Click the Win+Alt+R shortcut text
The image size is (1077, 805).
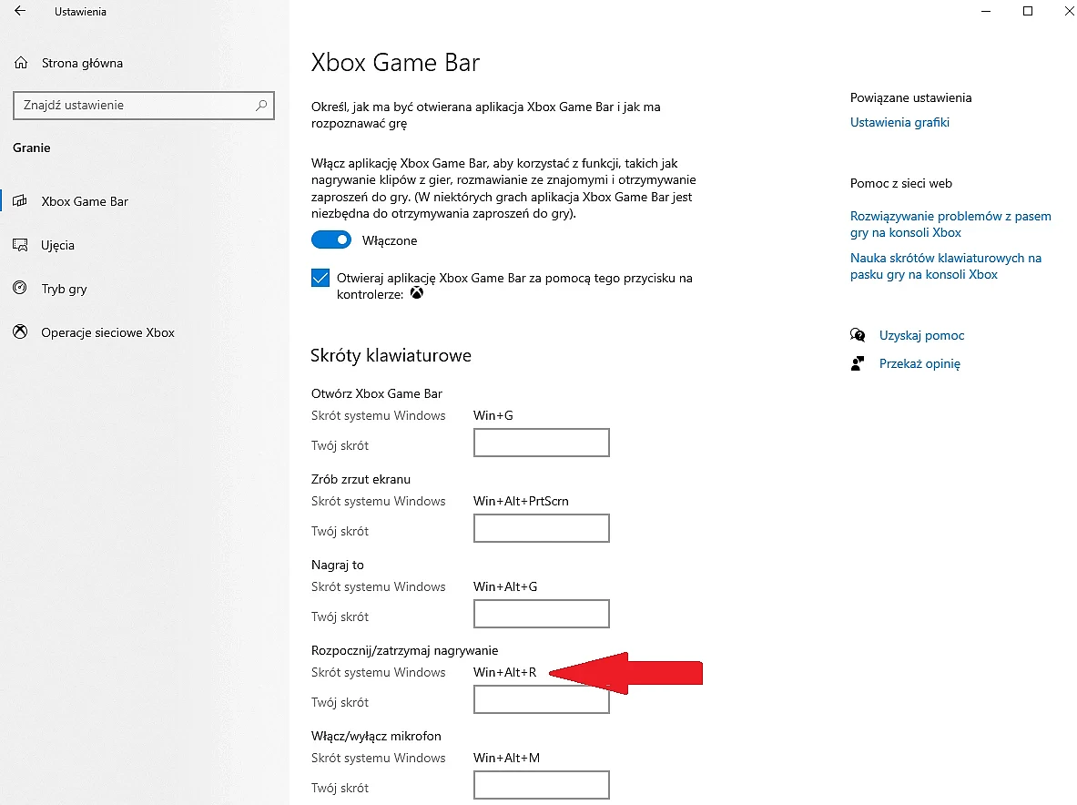(505, 672)
